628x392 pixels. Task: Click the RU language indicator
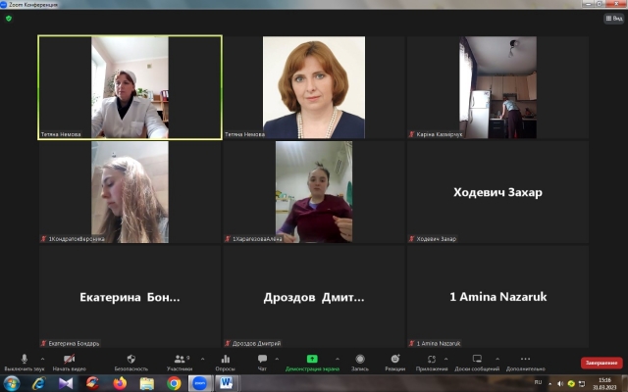tap(538, 382)
